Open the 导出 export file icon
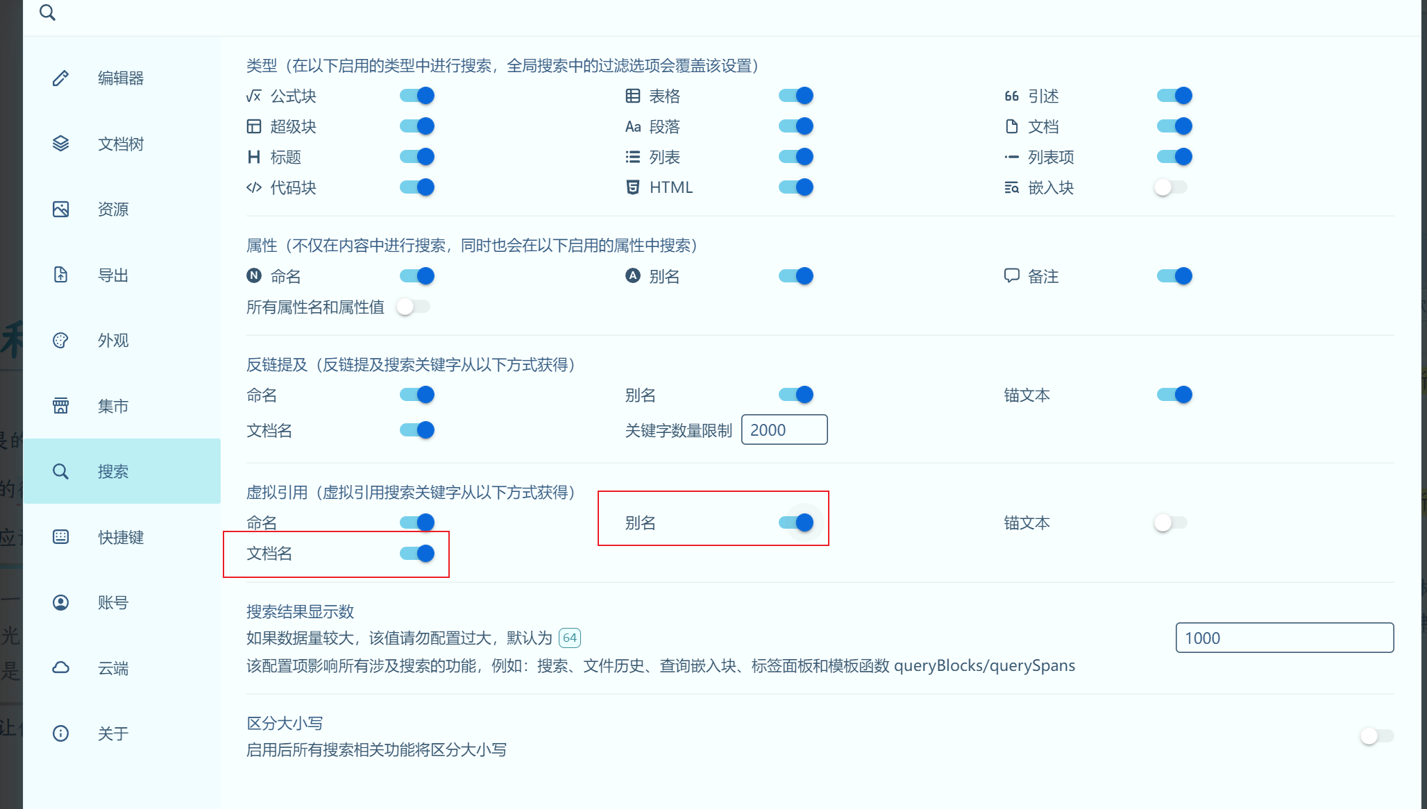1427x809 pixels. click(61, 275)
